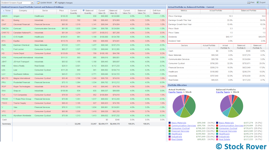This screenshot has width=269, height=152.
Task: Select the BA Boeing ticker cell
Action: pyautogui.click(x=6, y=20)
